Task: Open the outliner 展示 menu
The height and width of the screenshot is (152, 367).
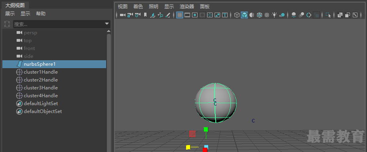Action: pyautogui.click(x=10, y=14)
